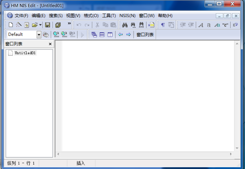
Task: Open Find with the binoculars icon
Action: coord(125,25)
